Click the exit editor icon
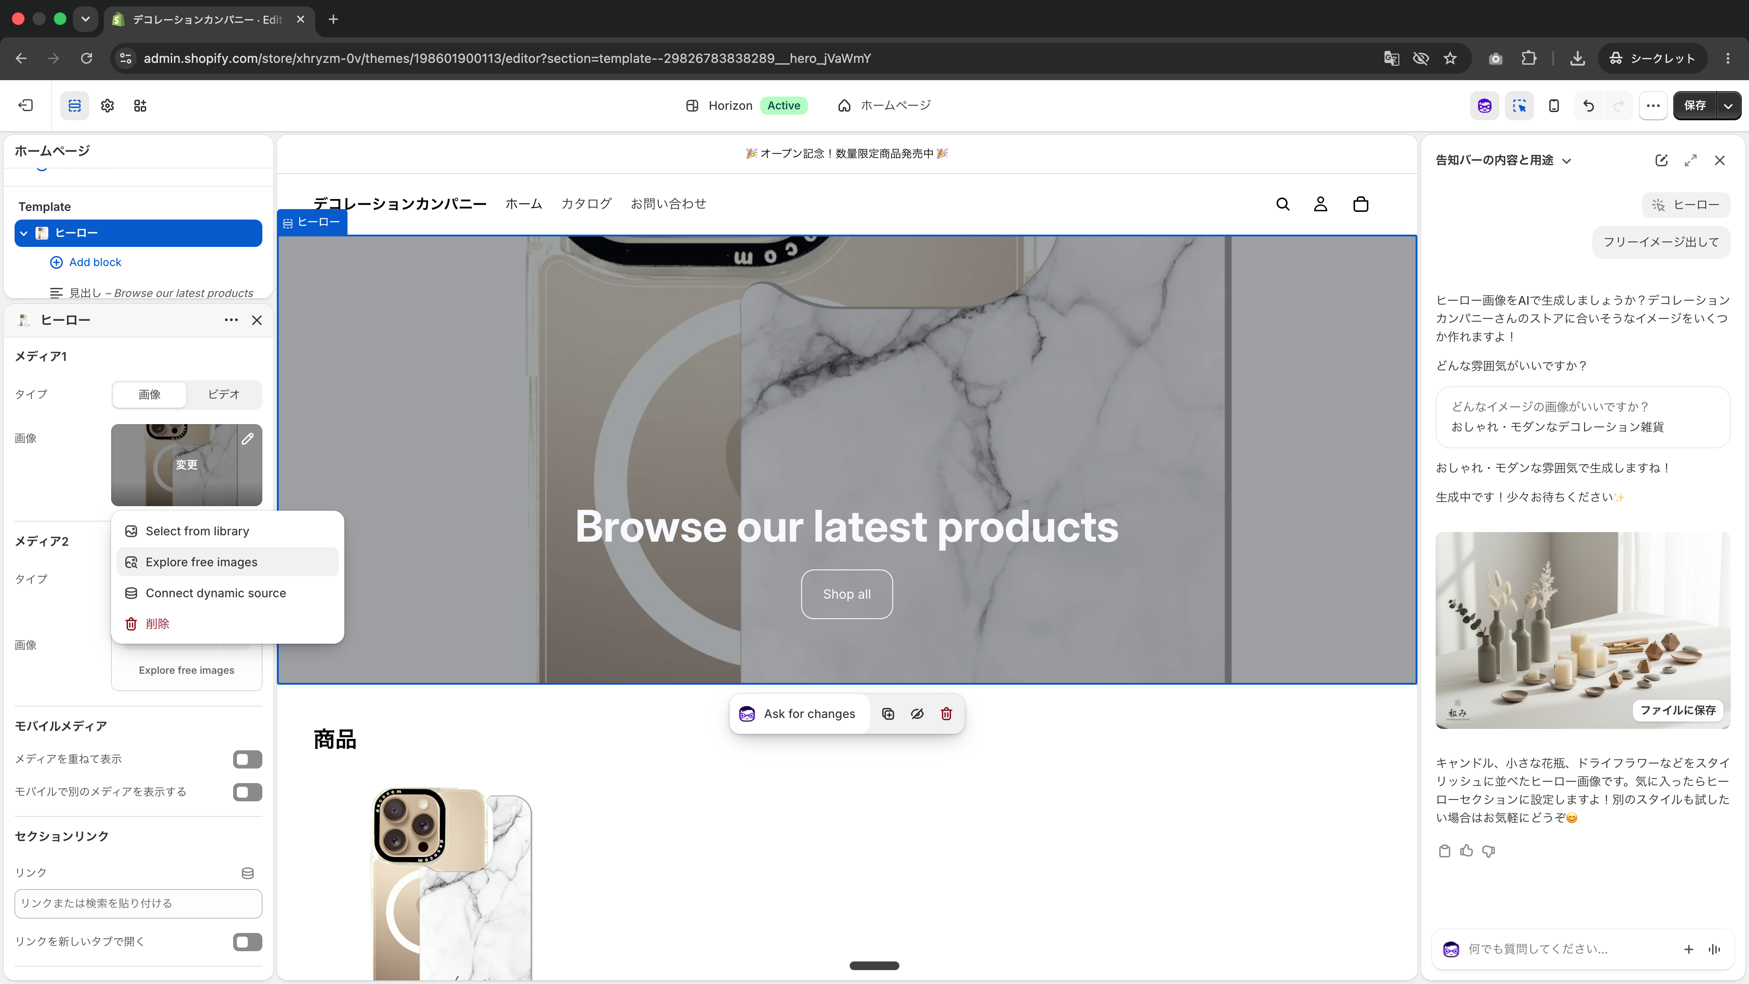1749x984 pixels. [x=26, y=105]
